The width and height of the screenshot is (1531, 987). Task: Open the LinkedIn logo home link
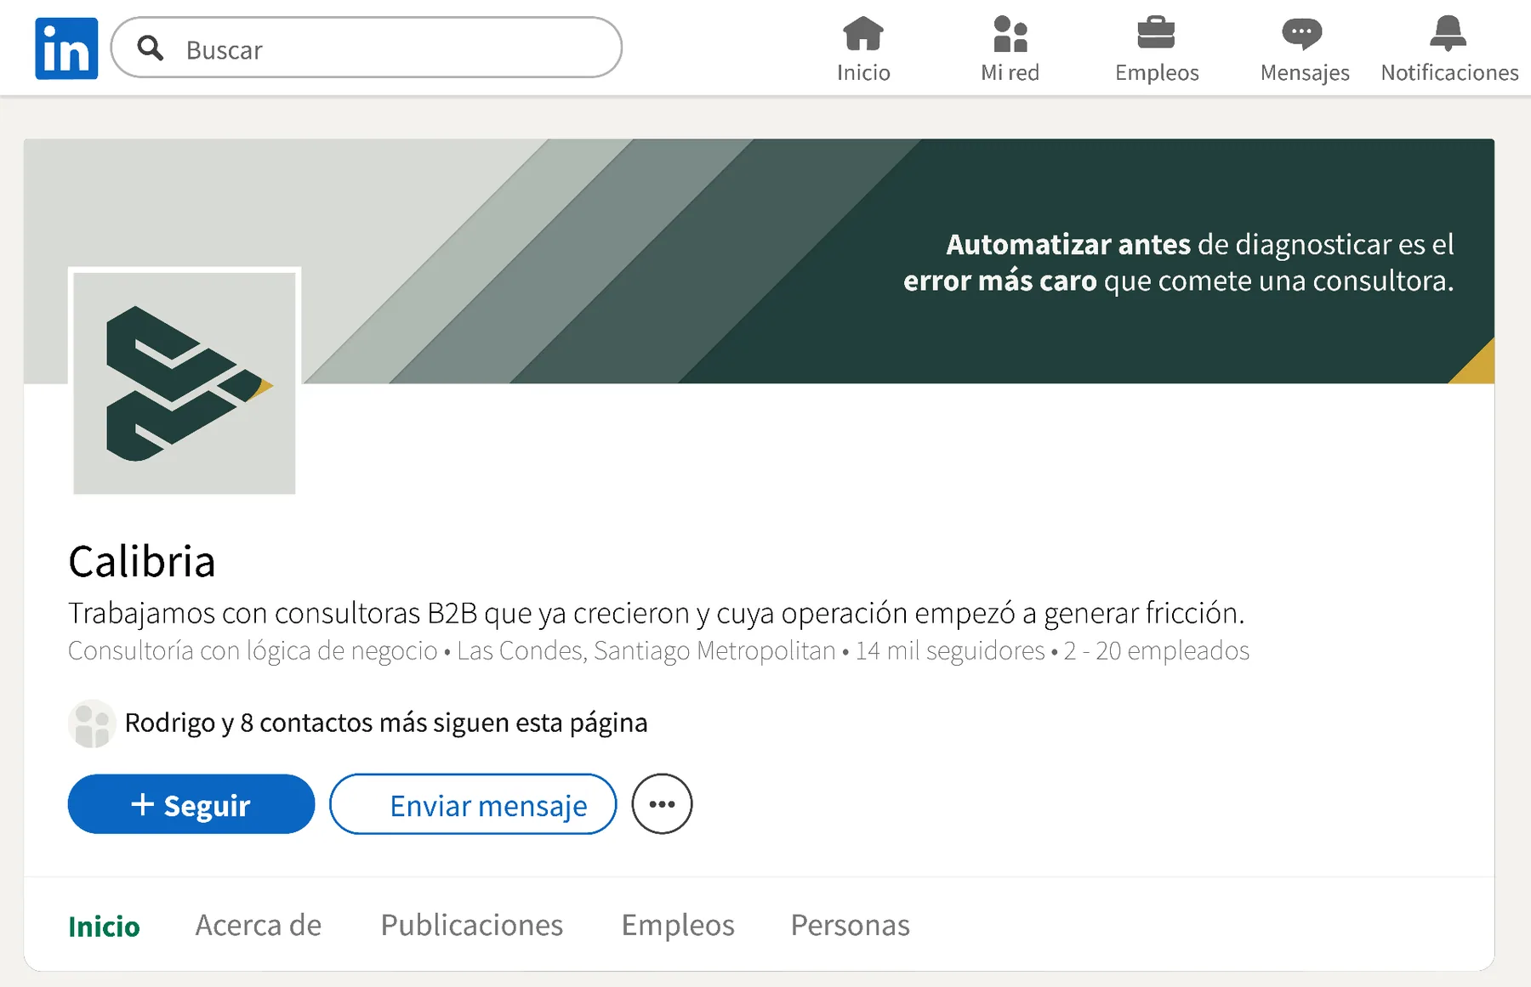click(x=66, y=48)
